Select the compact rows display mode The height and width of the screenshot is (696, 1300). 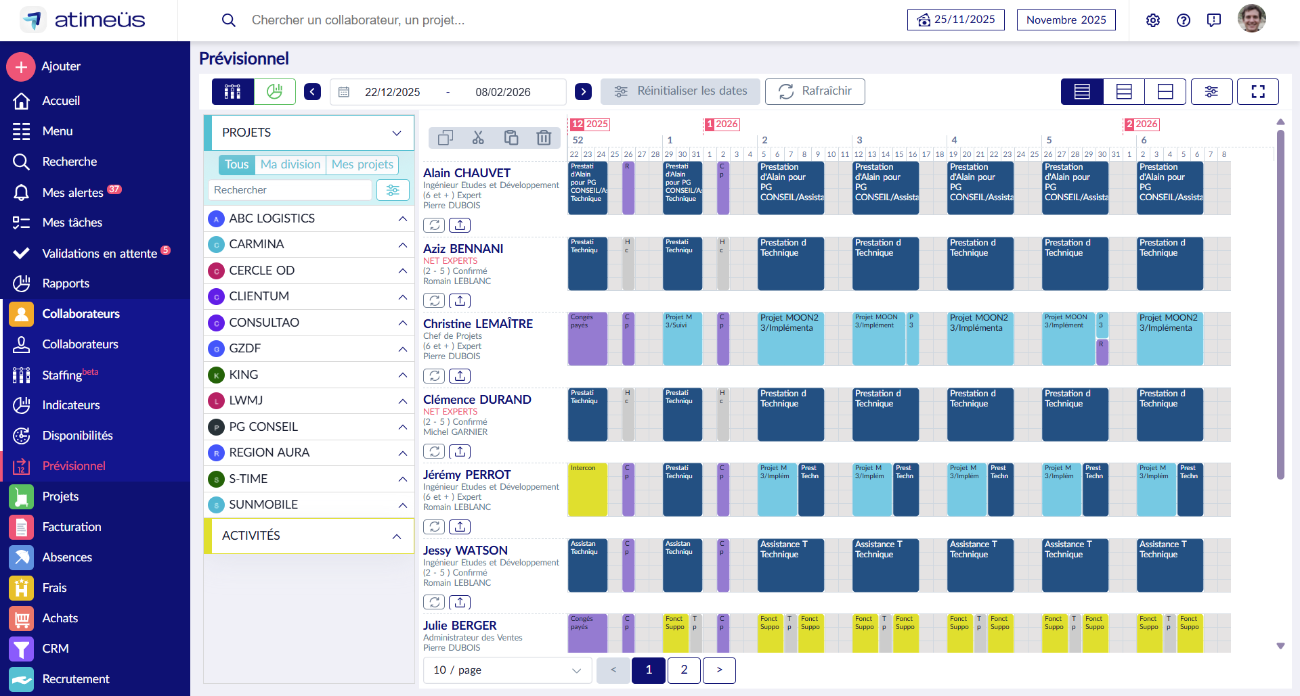[1082, 91]
